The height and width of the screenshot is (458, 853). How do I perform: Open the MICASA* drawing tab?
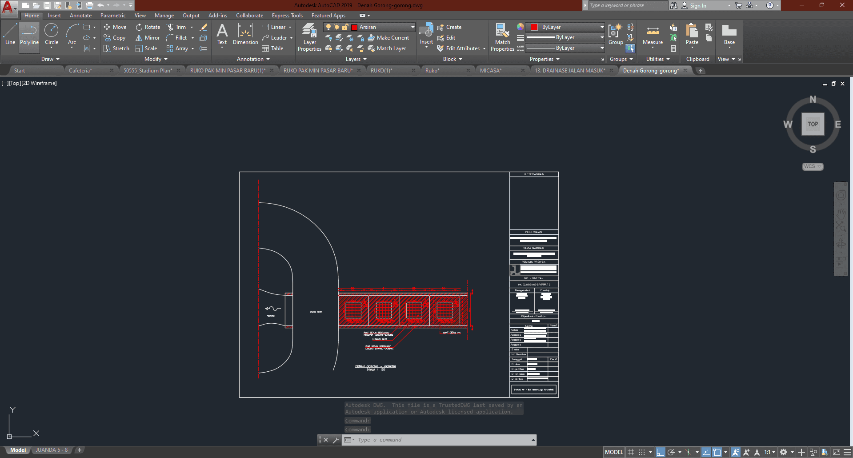click(491, 71)
